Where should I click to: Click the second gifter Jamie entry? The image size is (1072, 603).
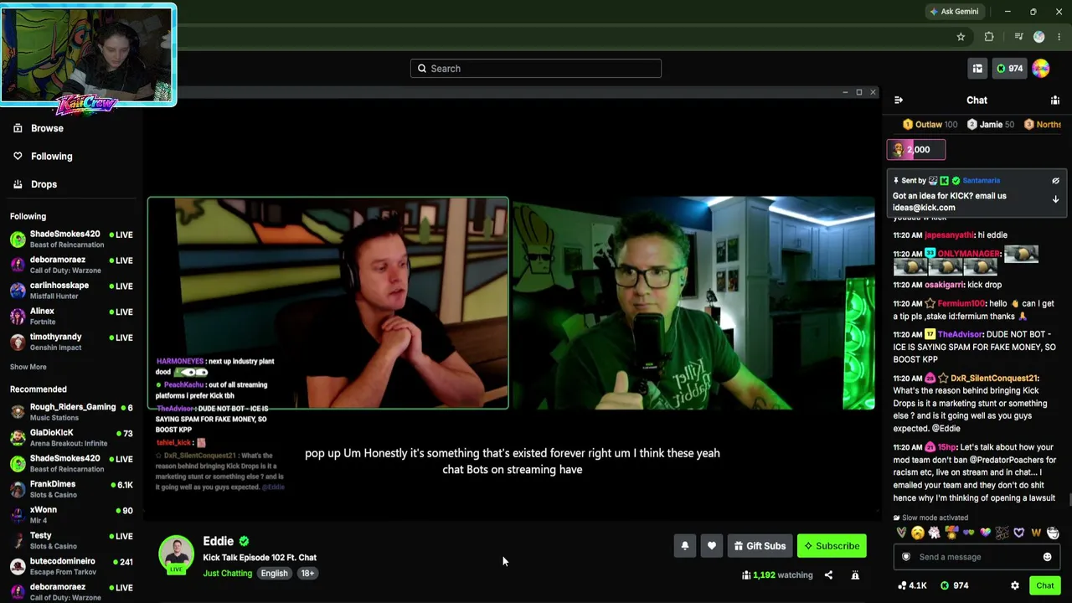click(x=990, y=124)
